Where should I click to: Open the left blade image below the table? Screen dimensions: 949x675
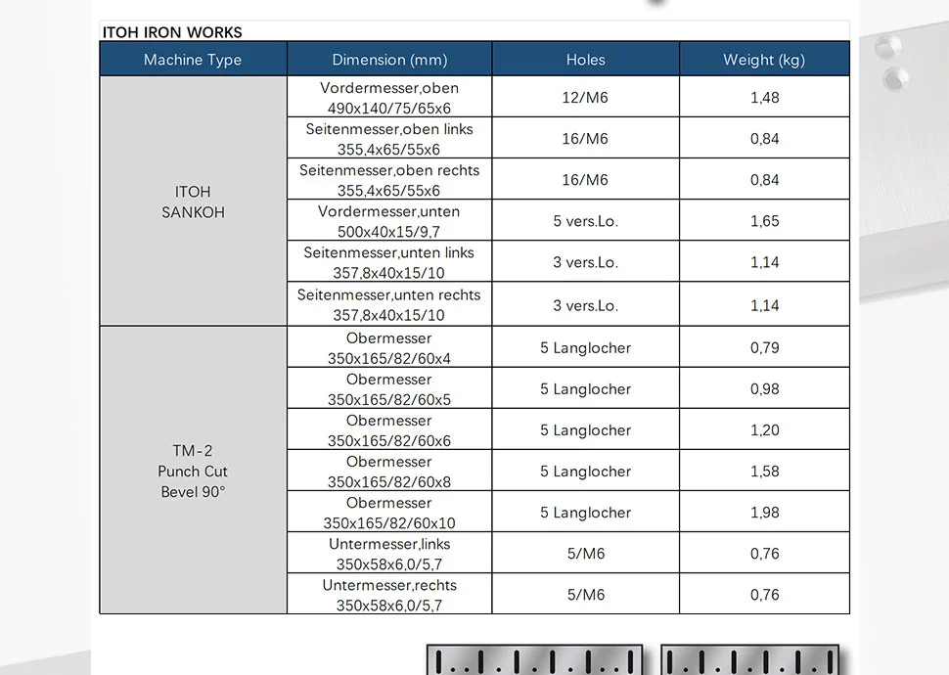pyautogui.click(x=534, y=659)
